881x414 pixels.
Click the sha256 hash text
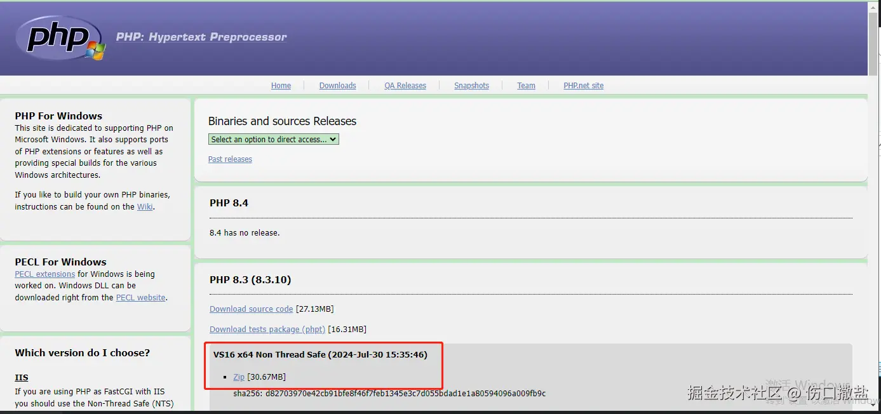click(389, 394)
